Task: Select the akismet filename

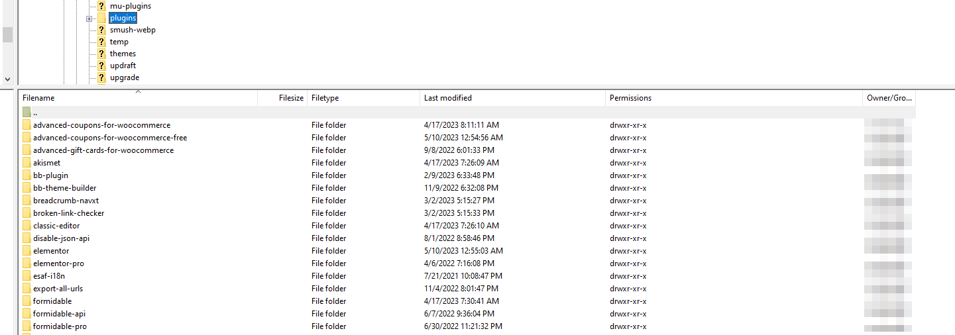Action: (x=46, y=163)
